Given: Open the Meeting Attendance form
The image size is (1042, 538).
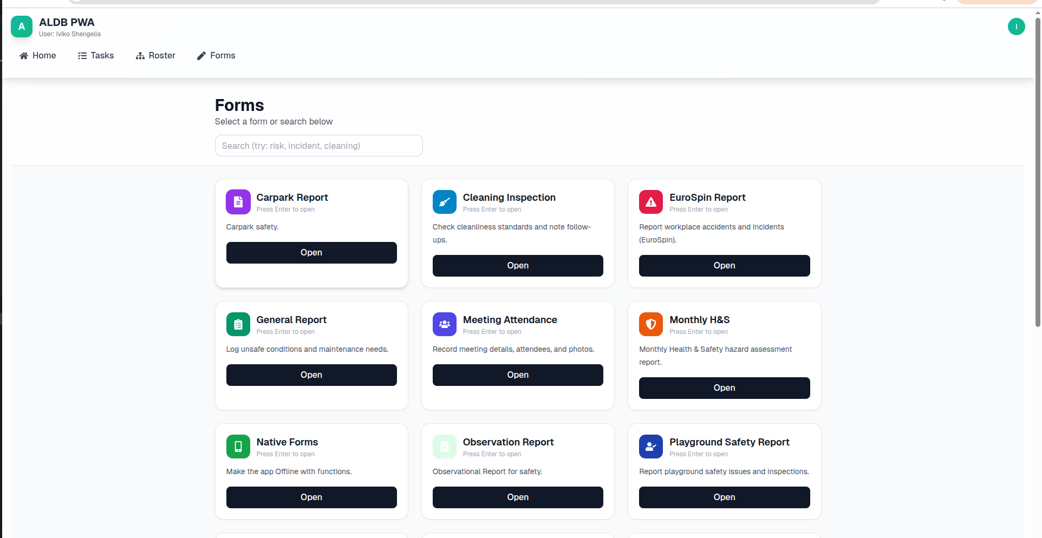Looking at the screenshot, I should [x=517, y=375].
